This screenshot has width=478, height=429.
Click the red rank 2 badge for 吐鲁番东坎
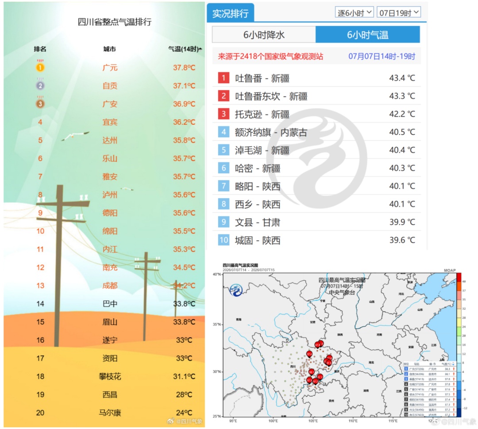(224, 96)
